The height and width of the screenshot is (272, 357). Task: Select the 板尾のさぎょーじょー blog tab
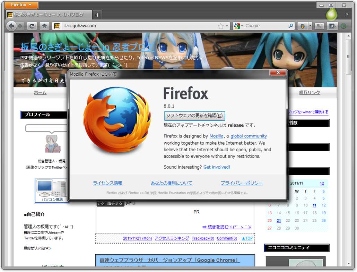(48, 15)
